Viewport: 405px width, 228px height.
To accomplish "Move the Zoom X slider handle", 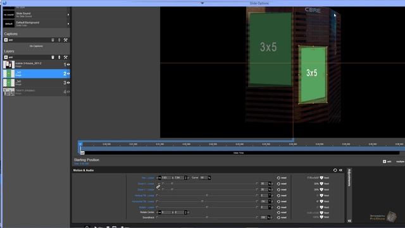I will [x=171, y=183].
